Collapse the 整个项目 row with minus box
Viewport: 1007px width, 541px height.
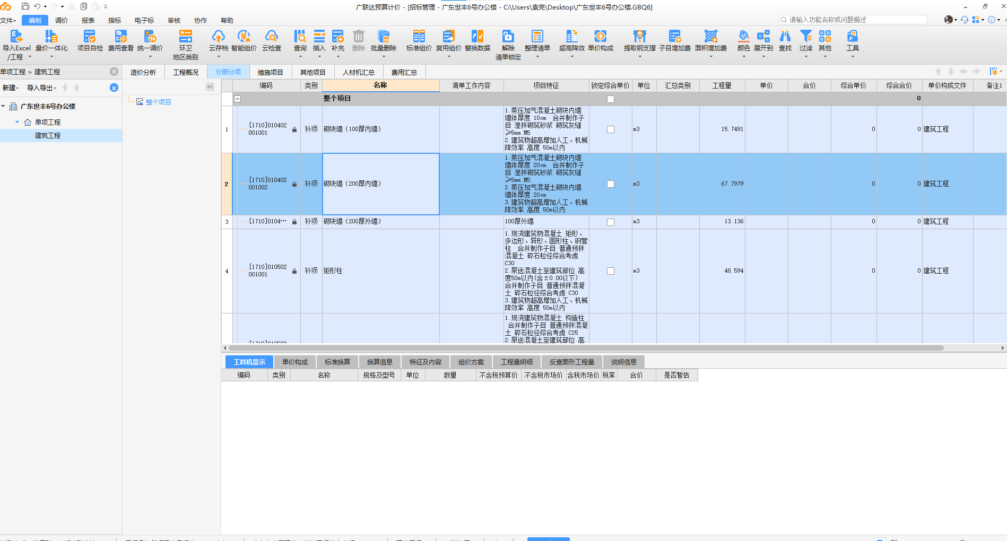[x=238, y=99]
